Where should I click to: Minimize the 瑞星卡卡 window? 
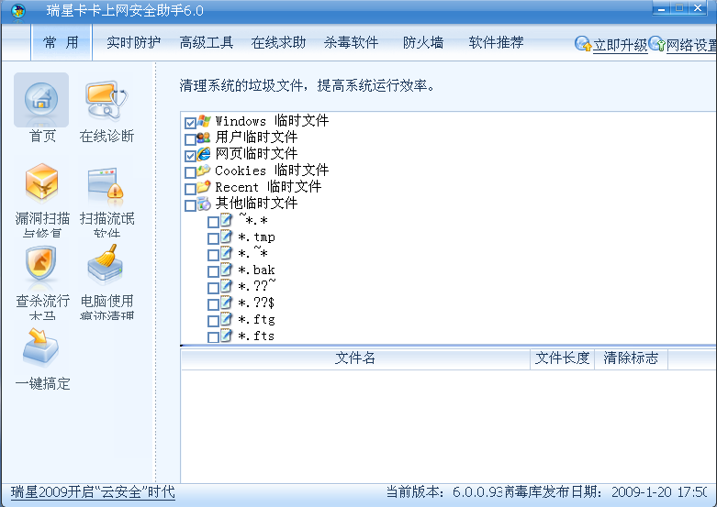tap(661, 8)
